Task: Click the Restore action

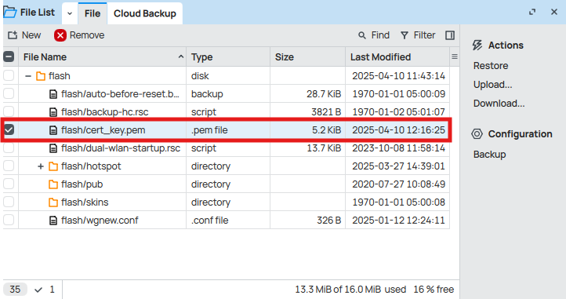Action: pos(491,66)
